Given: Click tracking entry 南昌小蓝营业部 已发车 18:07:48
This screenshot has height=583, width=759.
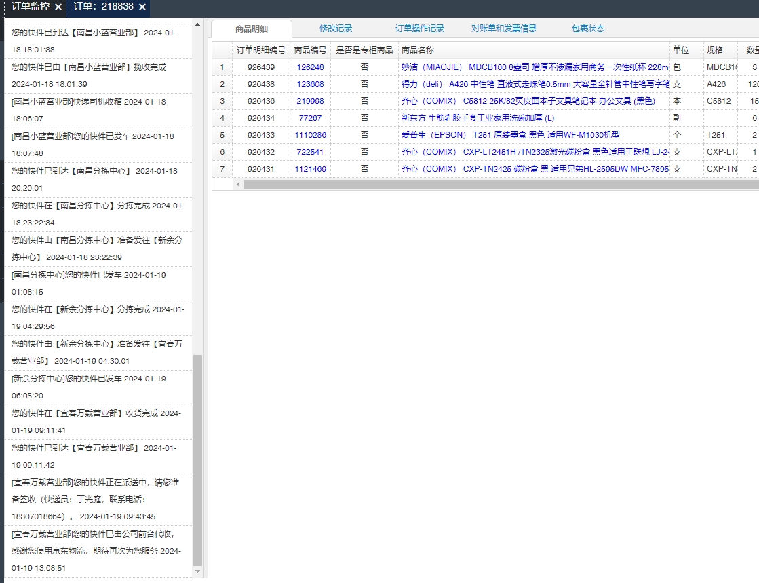Looking at the screenshot, I should (x=98, y=145).
